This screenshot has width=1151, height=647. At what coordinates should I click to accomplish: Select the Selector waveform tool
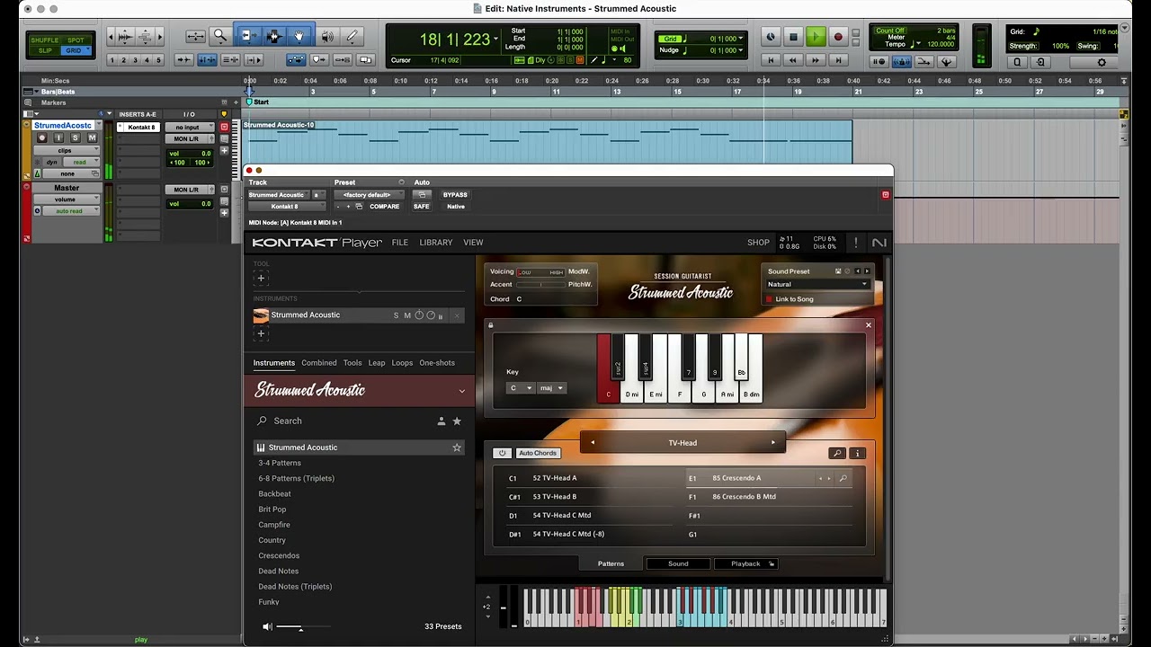[x=274, y=36]
